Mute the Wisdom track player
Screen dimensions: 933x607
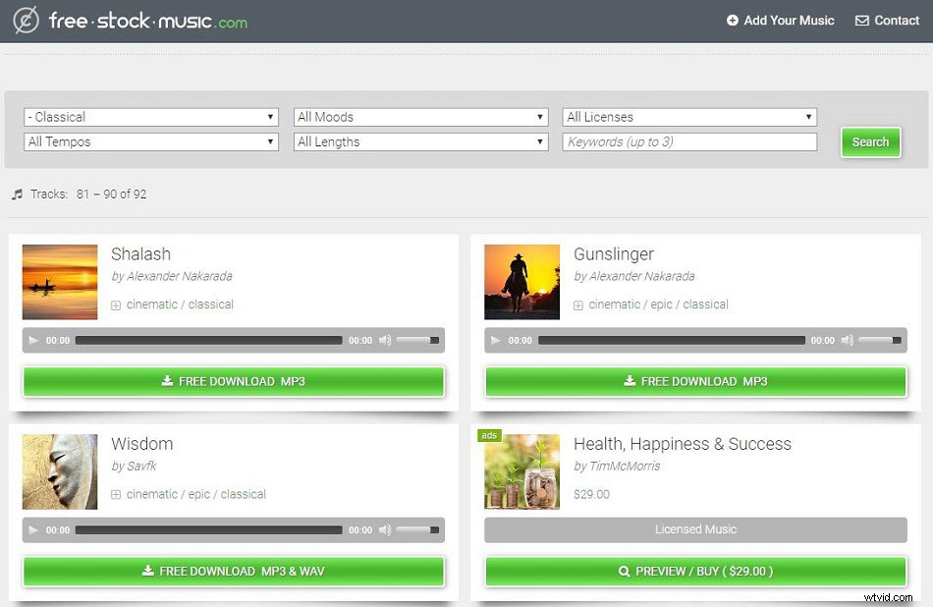pos(385,529)
